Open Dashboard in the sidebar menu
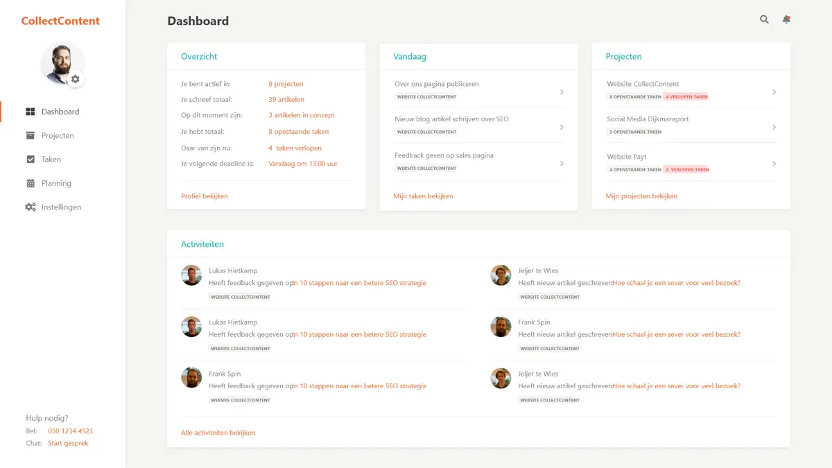The width and height of the screenshot is (832, 468). [60, 112]
